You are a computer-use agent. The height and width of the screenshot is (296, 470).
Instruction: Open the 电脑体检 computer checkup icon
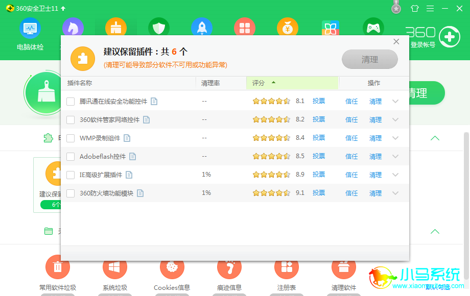click(30, 28)
